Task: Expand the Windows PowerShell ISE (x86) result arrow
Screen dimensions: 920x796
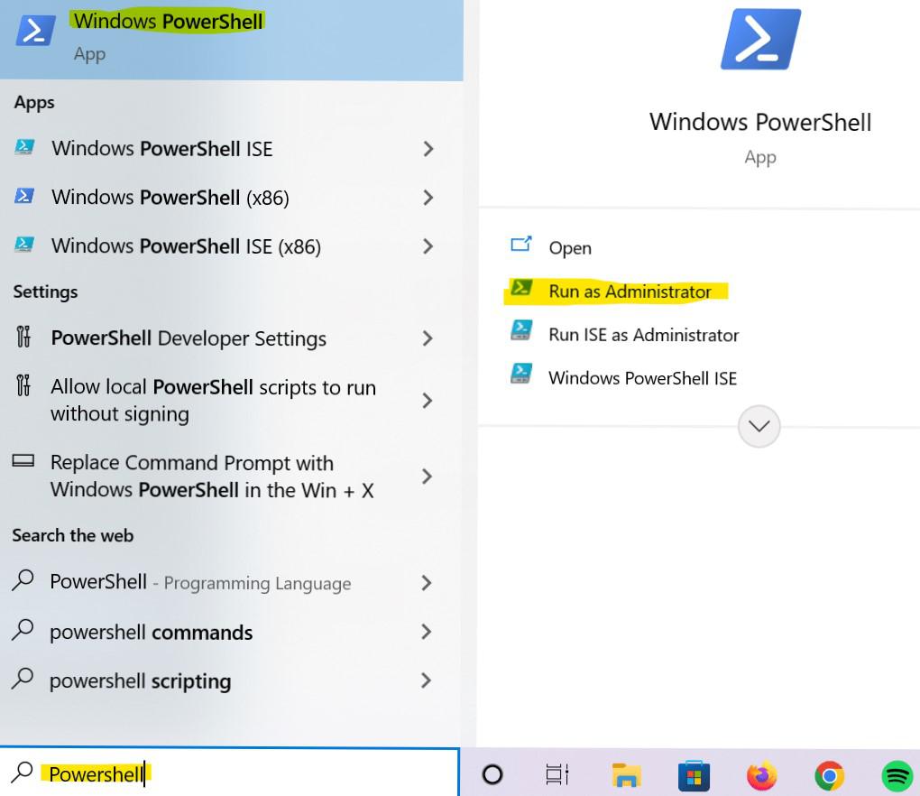Action: [x=428, y=246]
